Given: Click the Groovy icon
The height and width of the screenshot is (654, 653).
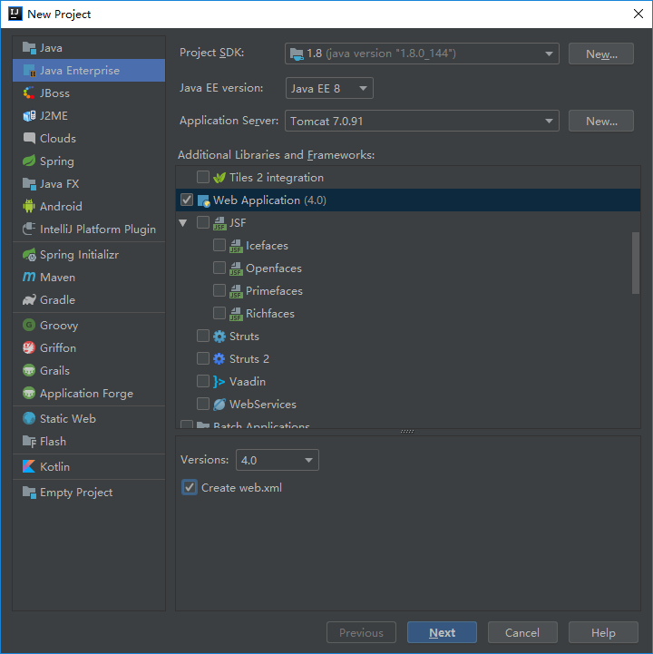Looking at the screenshot, I should 29,325.
